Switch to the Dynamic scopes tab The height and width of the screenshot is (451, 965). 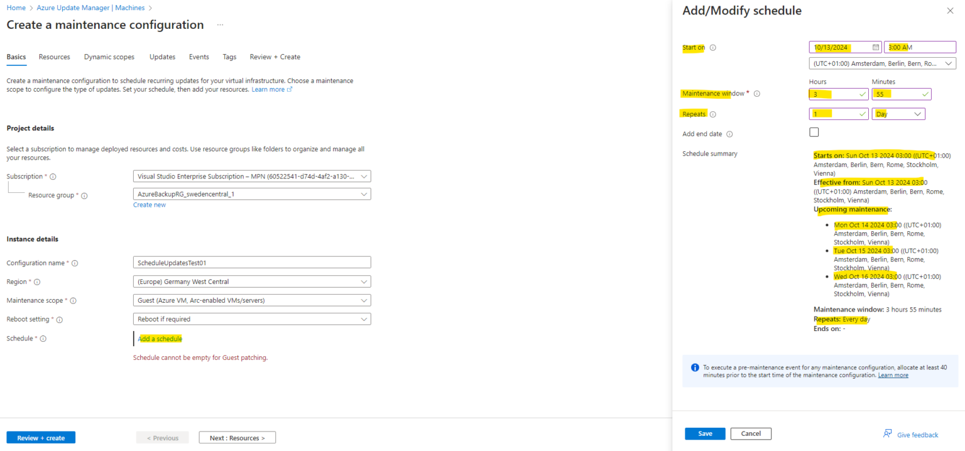pos(109,57)
